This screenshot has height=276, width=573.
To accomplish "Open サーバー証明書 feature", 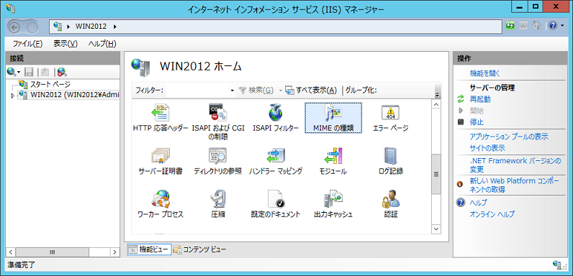I will pos(161,161).
